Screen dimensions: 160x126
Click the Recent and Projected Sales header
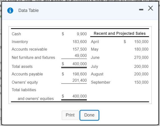coord(120,33)
